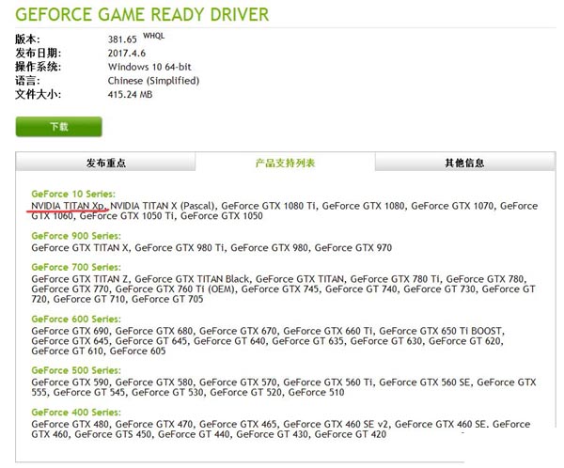Screen dimensions: 564x468
Task: Click the GeForce 400 Series heading
Action: click(x=75, y=413)
